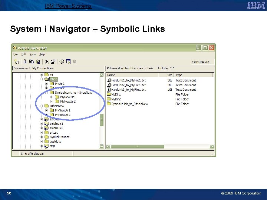
Task: Click the MyDir1 folder icon in file list
Action: click(109, 94)
